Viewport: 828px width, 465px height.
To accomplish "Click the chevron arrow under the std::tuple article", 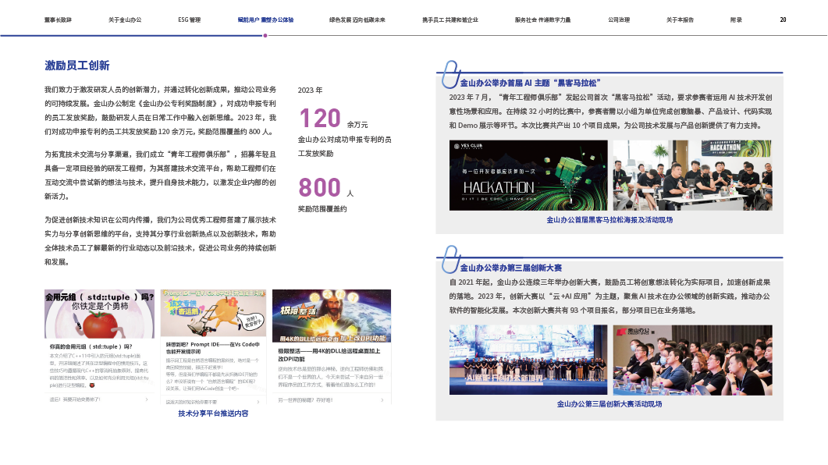I will (x=147, y=399).
